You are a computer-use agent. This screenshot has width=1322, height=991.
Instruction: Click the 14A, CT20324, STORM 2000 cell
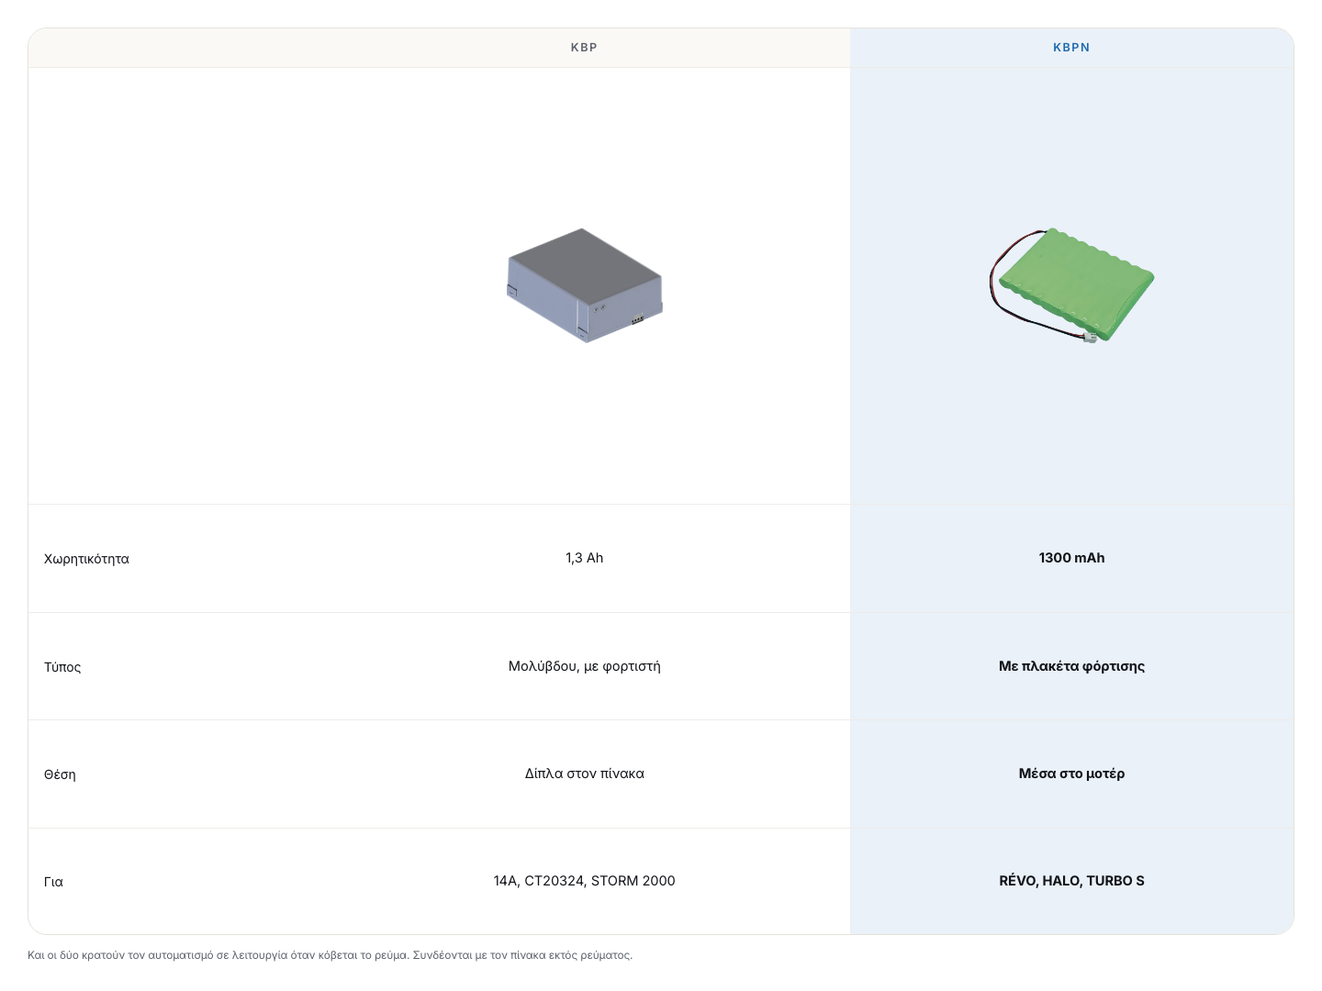tap(585, 881)
